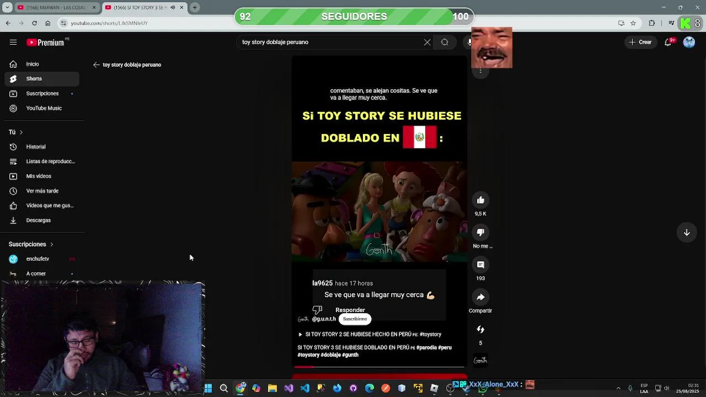Open Listas de reproducción entry

click(42, 162)
